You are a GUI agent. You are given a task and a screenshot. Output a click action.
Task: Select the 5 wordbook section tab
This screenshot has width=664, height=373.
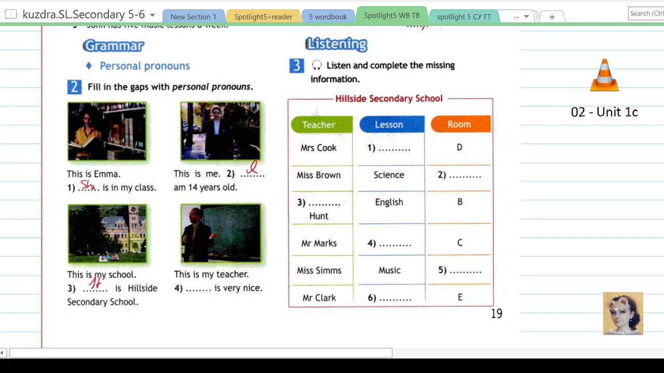point(328,17)
